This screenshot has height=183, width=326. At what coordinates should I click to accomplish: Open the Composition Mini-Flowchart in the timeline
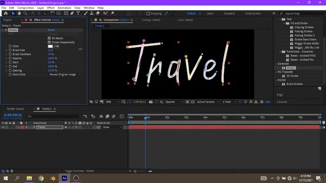[x=85, y=116]
